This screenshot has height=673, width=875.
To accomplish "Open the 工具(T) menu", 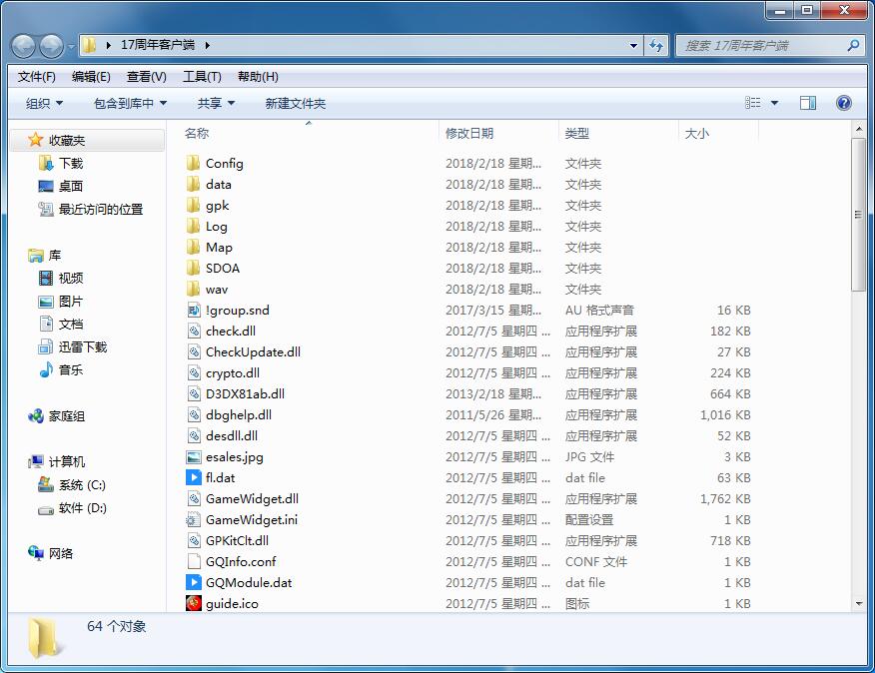I will 201,77.
